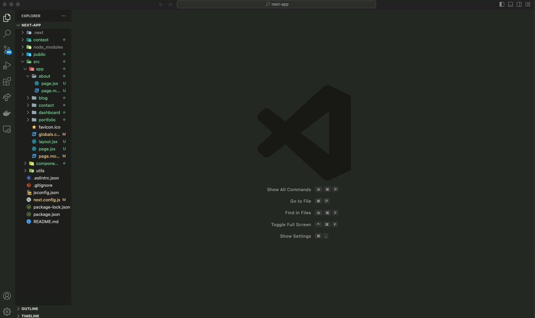
Task: Open .eslintrc.json file
Action: click(43, 178)
